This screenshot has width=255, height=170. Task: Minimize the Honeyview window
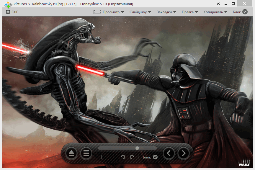[x=226, y=4]
